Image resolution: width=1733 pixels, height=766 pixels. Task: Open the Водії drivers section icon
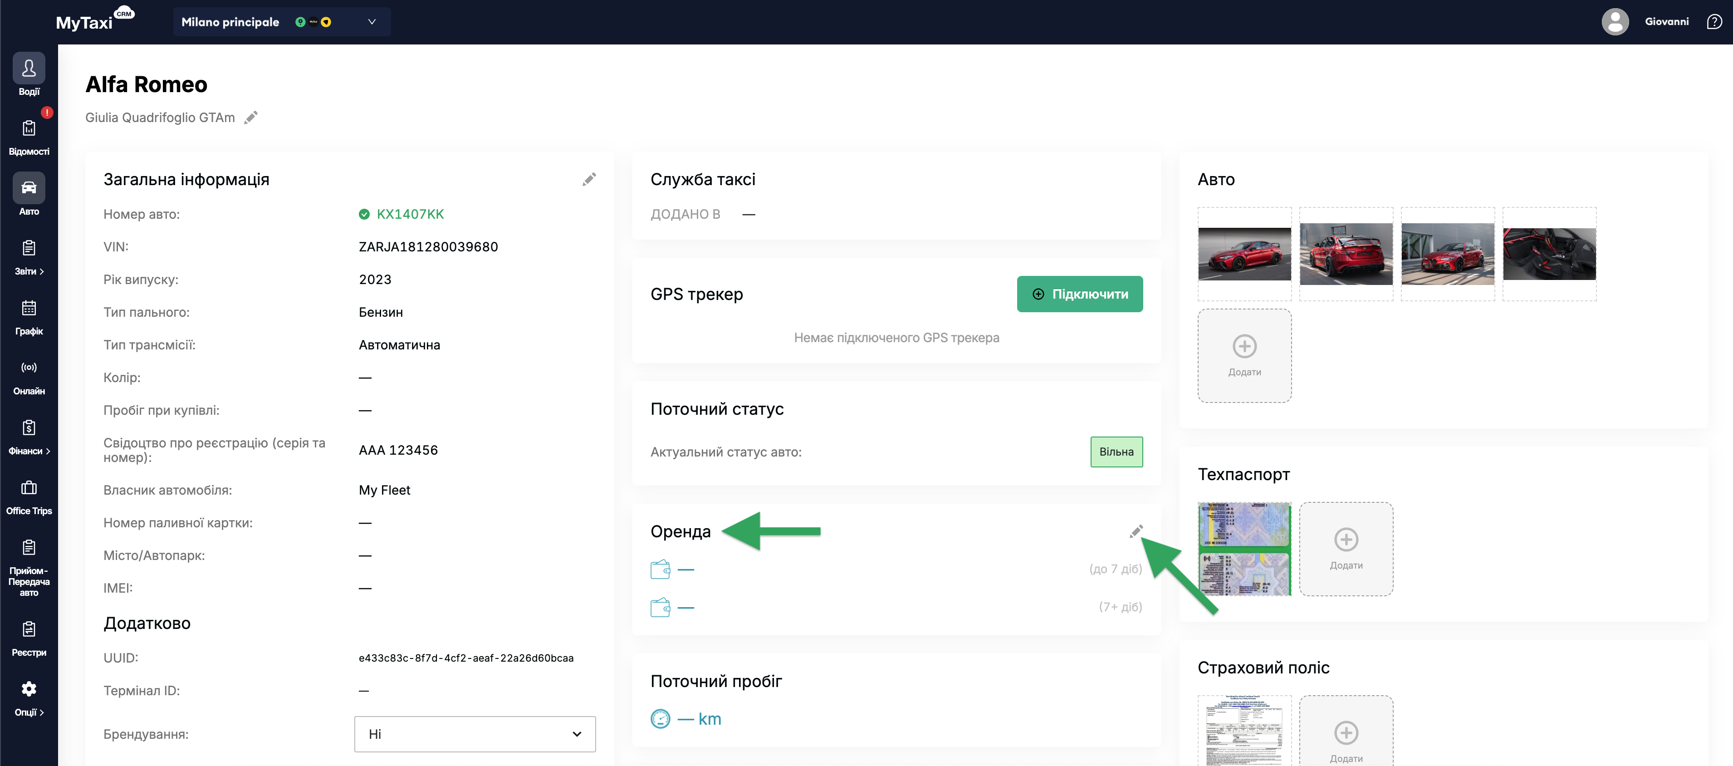point(29,68)
